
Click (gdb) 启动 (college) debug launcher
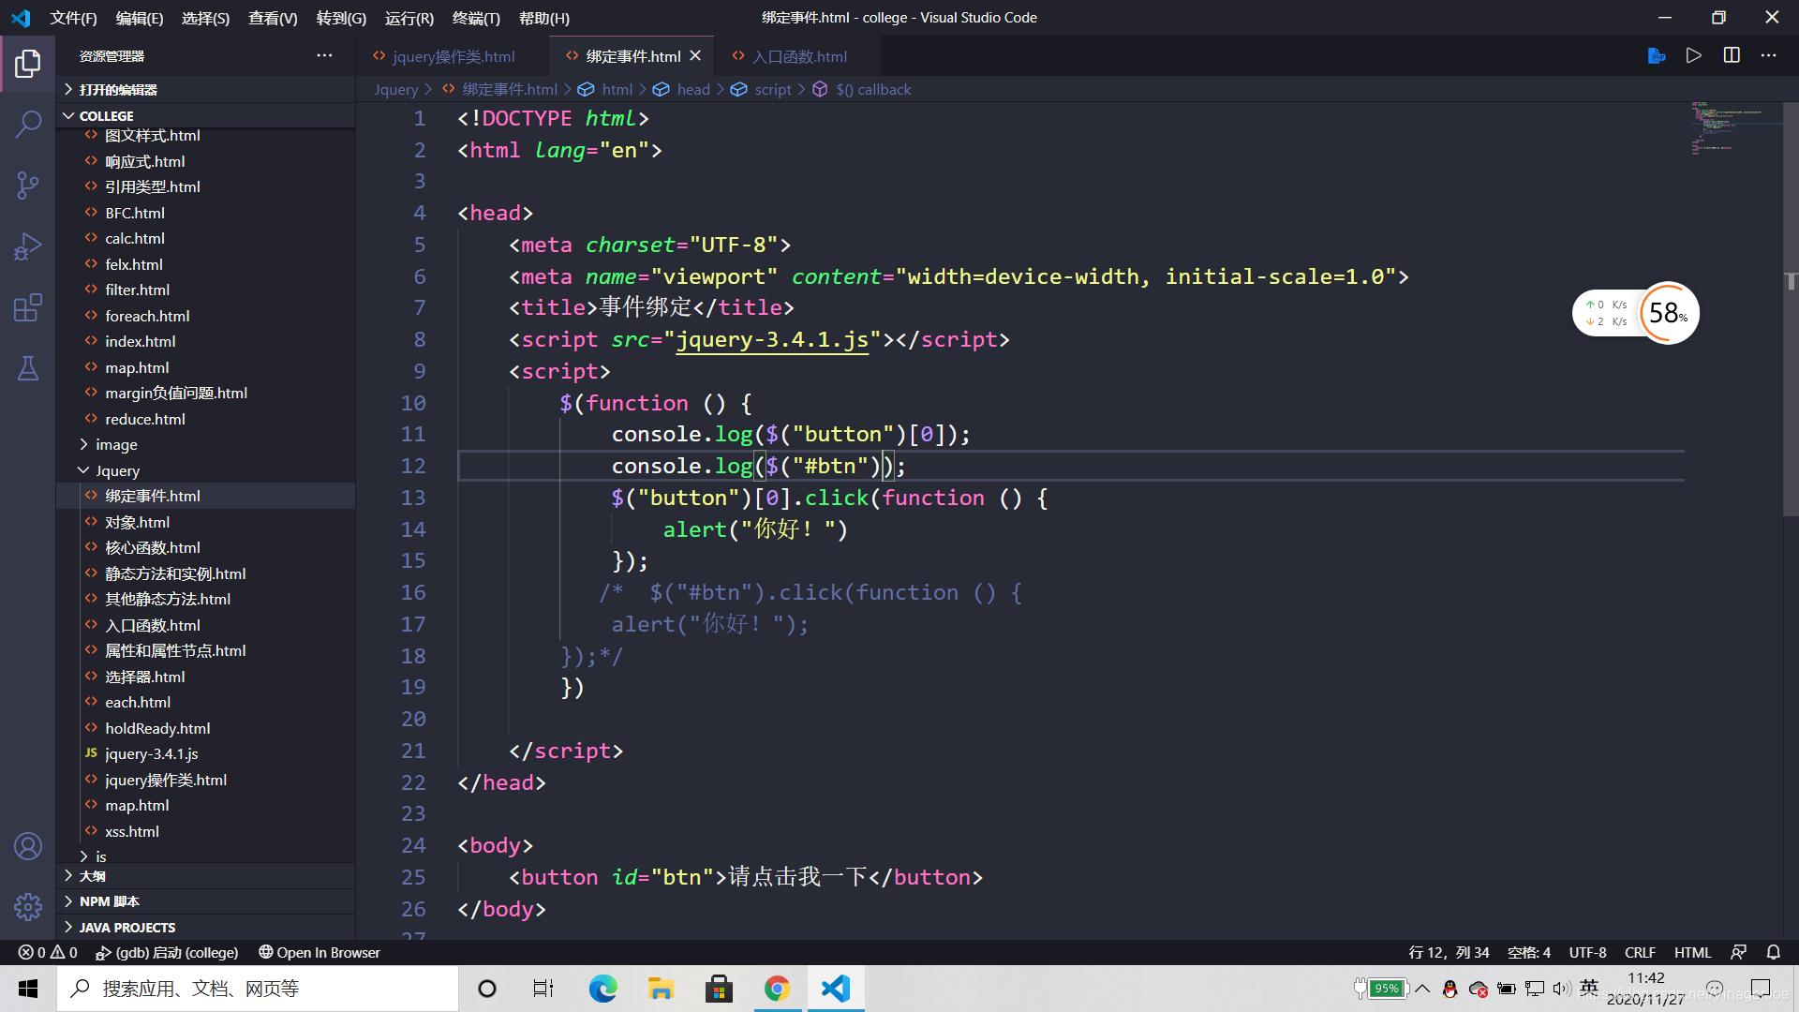point(167,952)
